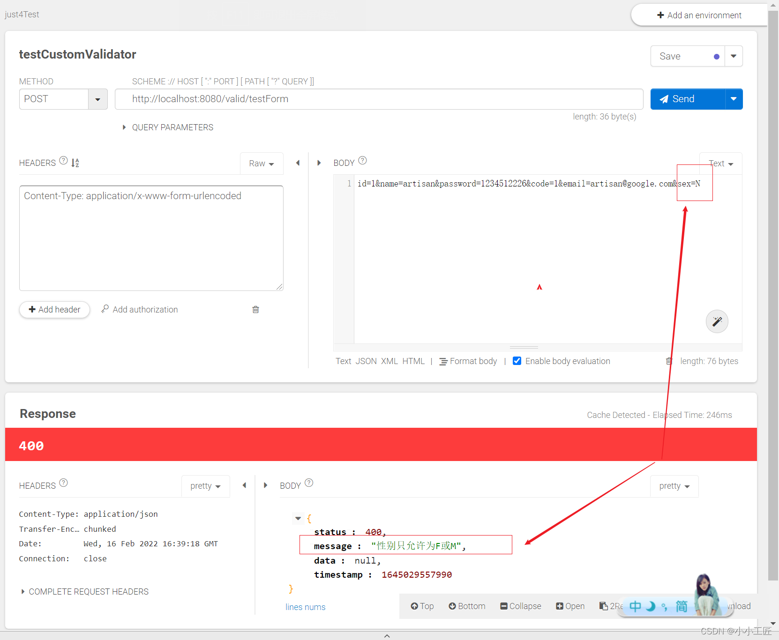Toggle lines nums link in response

tap(306, 607)
